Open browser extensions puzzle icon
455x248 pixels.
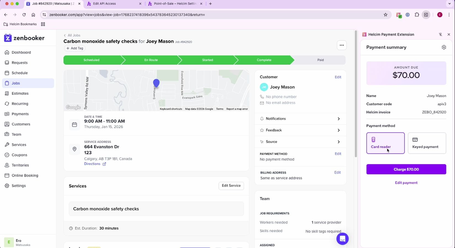pyautogui.click(x=417, y=15)
